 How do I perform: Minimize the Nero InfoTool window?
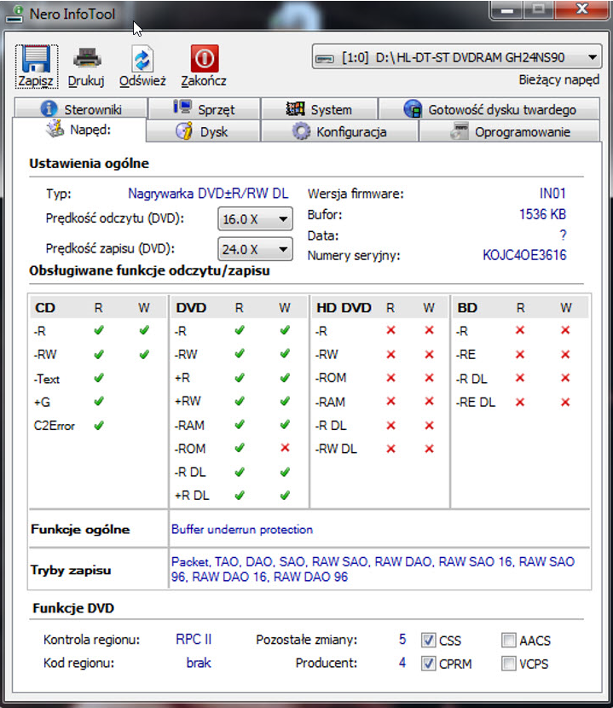pyautogui.click(x=507, y=10)
